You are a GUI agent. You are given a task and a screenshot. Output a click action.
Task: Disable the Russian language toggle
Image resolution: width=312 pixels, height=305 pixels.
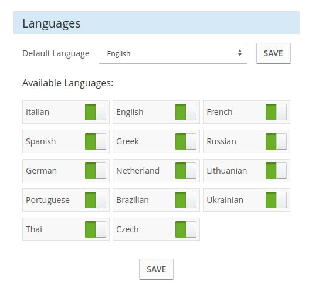pos(276,141)
